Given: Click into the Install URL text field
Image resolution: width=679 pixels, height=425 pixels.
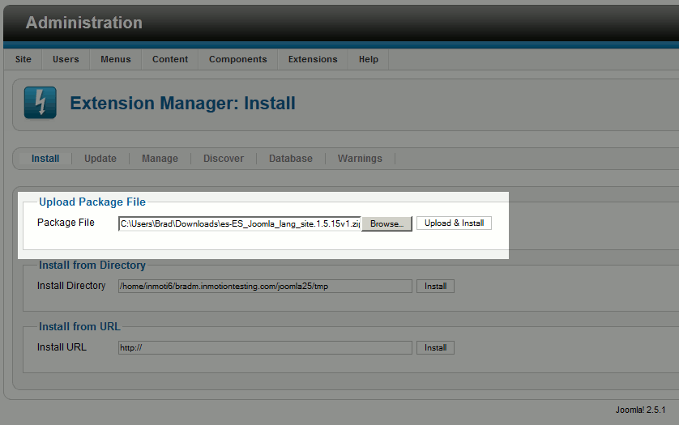Looking at the screenshot, I should point(265,347).
